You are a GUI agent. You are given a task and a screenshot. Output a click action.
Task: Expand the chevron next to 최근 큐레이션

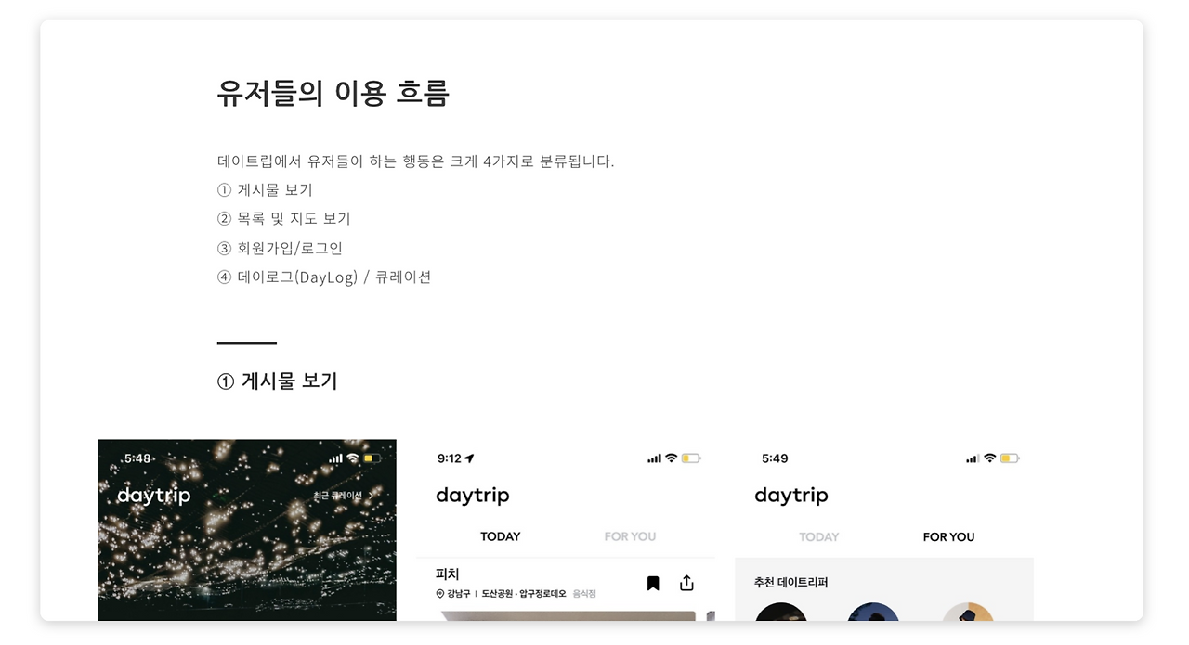pyautogui.click(x=371, y=496)
